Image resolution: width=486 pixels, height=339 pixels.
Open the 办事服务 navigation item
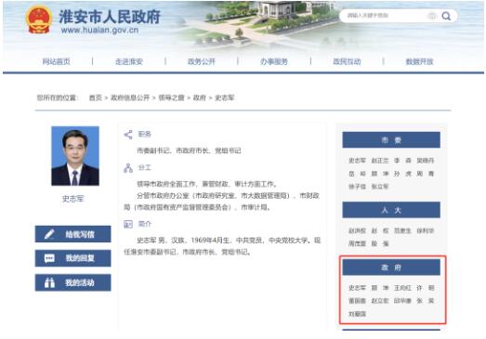(274, 61)
